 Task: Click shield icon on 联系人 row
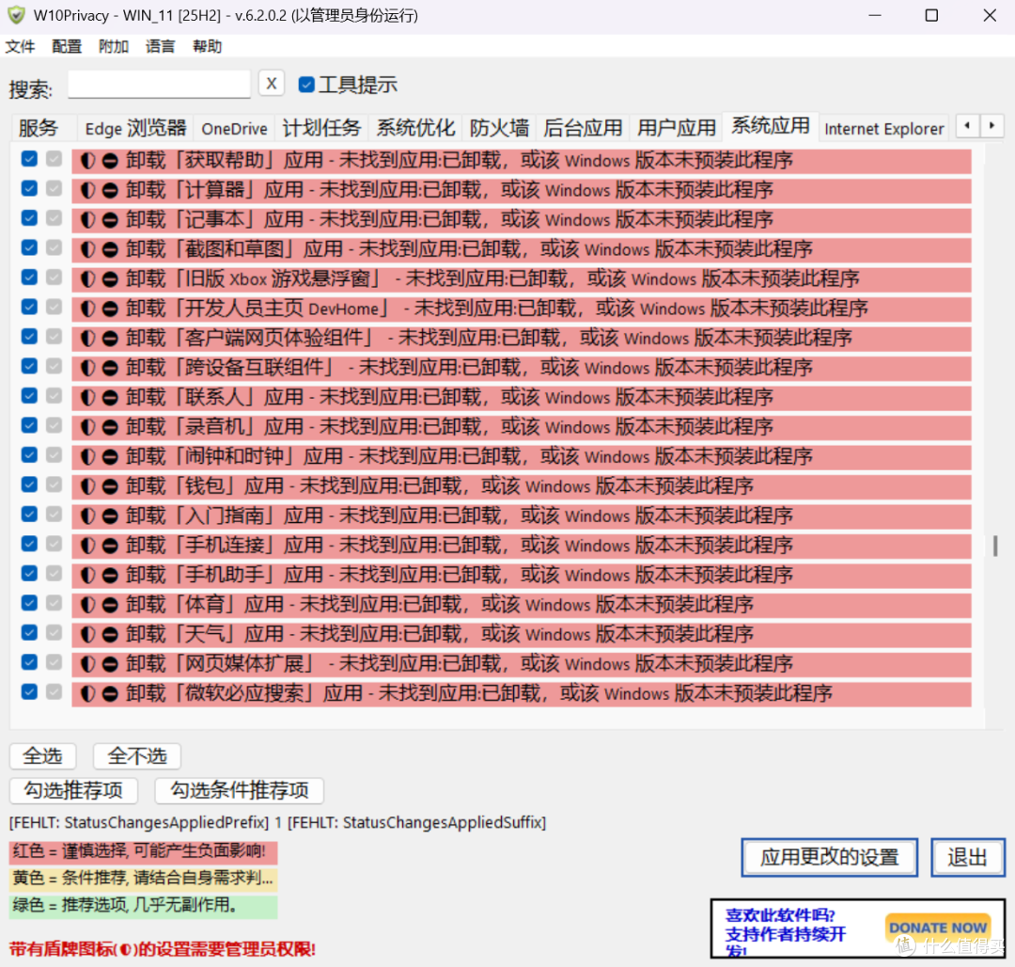[88, 398]
